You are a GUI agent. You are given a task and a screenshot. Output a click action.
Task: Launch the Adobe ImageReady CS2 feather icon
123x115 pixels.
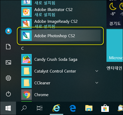click(x=26, y=24)
